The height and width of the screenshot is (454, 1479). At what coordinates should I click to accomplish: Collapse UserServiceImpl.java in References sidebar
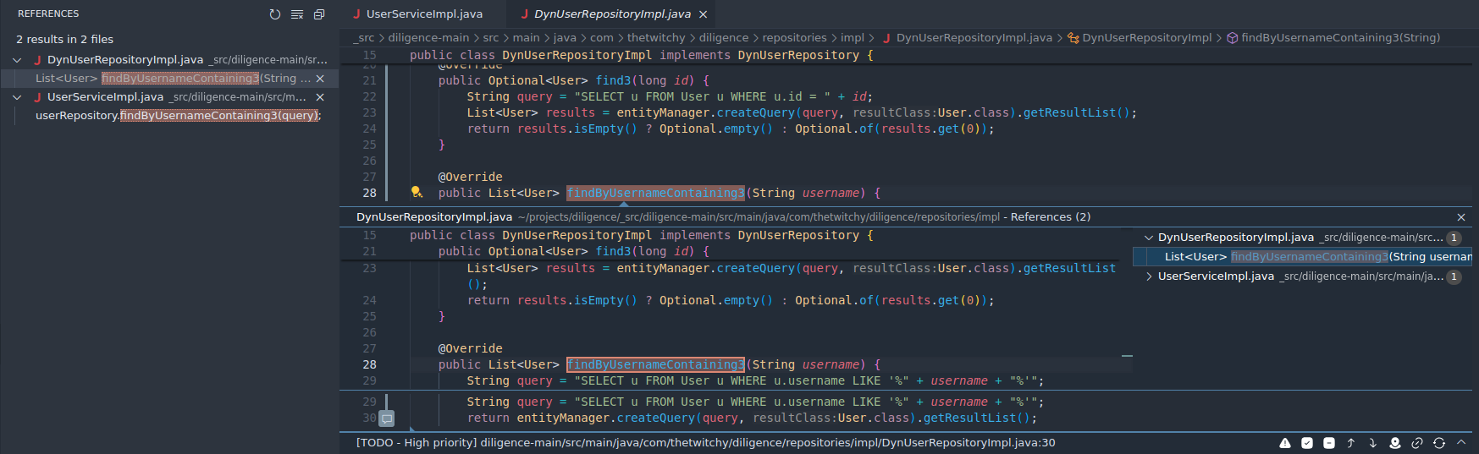tap(17, 97)
